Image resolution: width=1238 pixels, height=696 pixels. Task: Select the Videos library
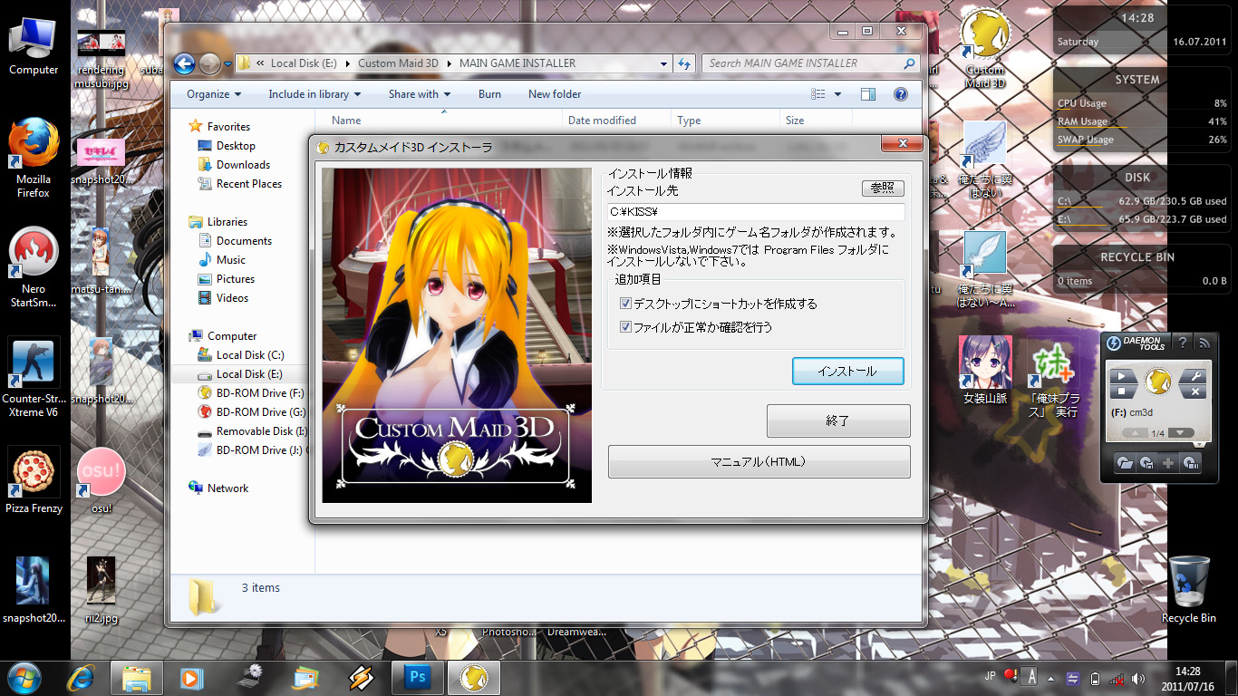coord(223,298)
